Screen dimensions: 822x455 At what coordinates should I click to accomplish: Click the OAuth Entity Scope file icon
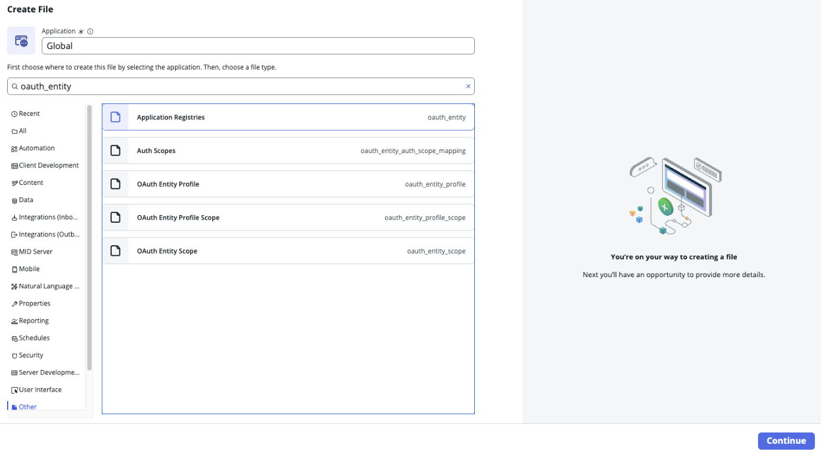tap(116, 251)
